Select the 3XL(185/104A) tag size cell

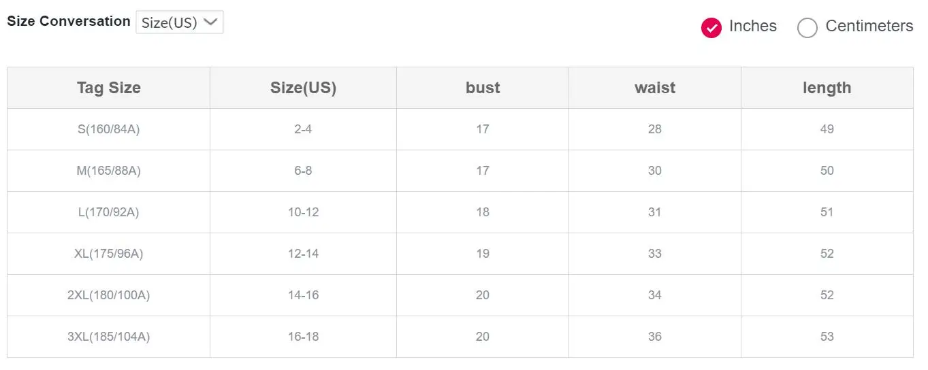click(x=109, y=337)
